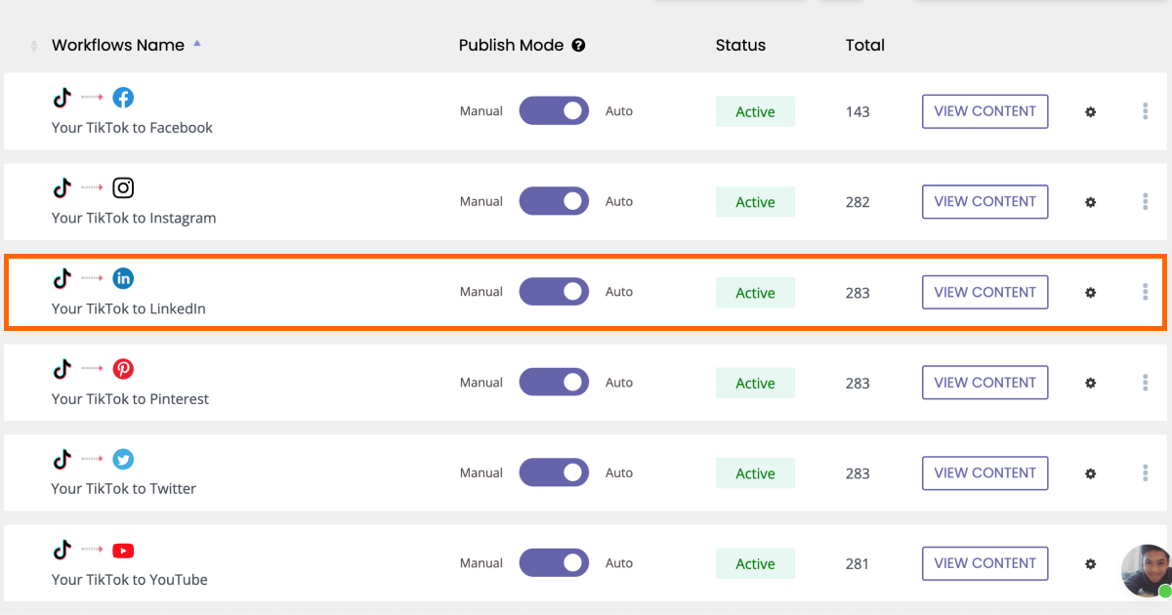Click the Active status badge for Facebook workflow

(x=755, y=111)
